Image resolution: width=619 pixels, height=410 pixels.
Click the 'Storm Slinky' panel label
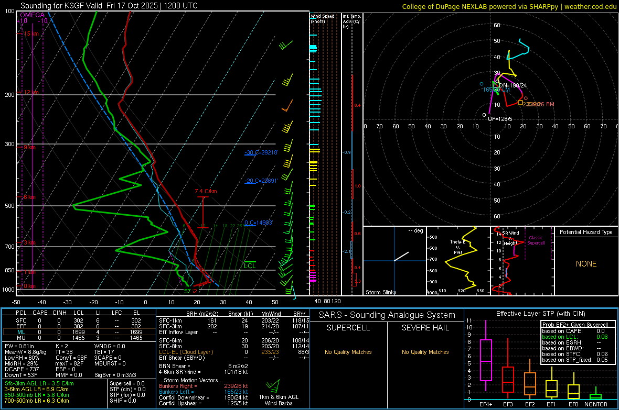pos(380,292)
